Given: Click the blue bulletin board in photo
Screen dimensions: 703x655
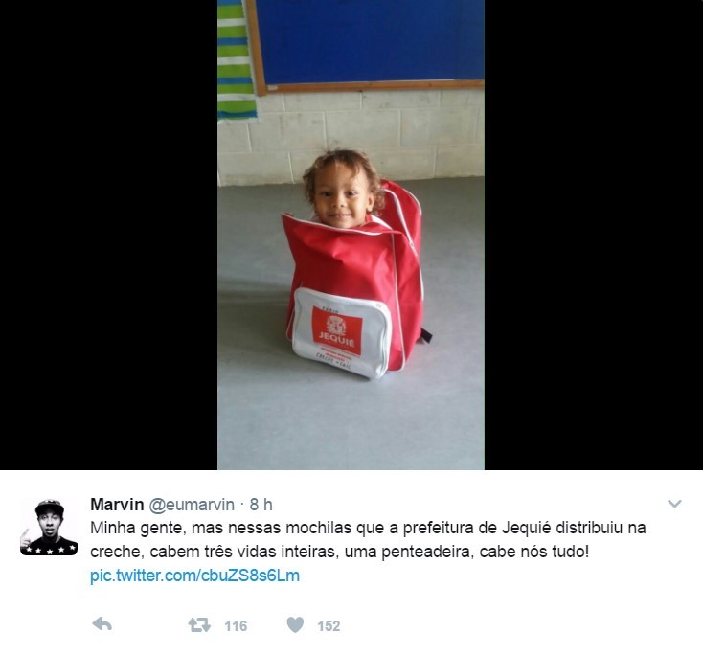Looking at the screenshot, I should click(x=369, y=41).
